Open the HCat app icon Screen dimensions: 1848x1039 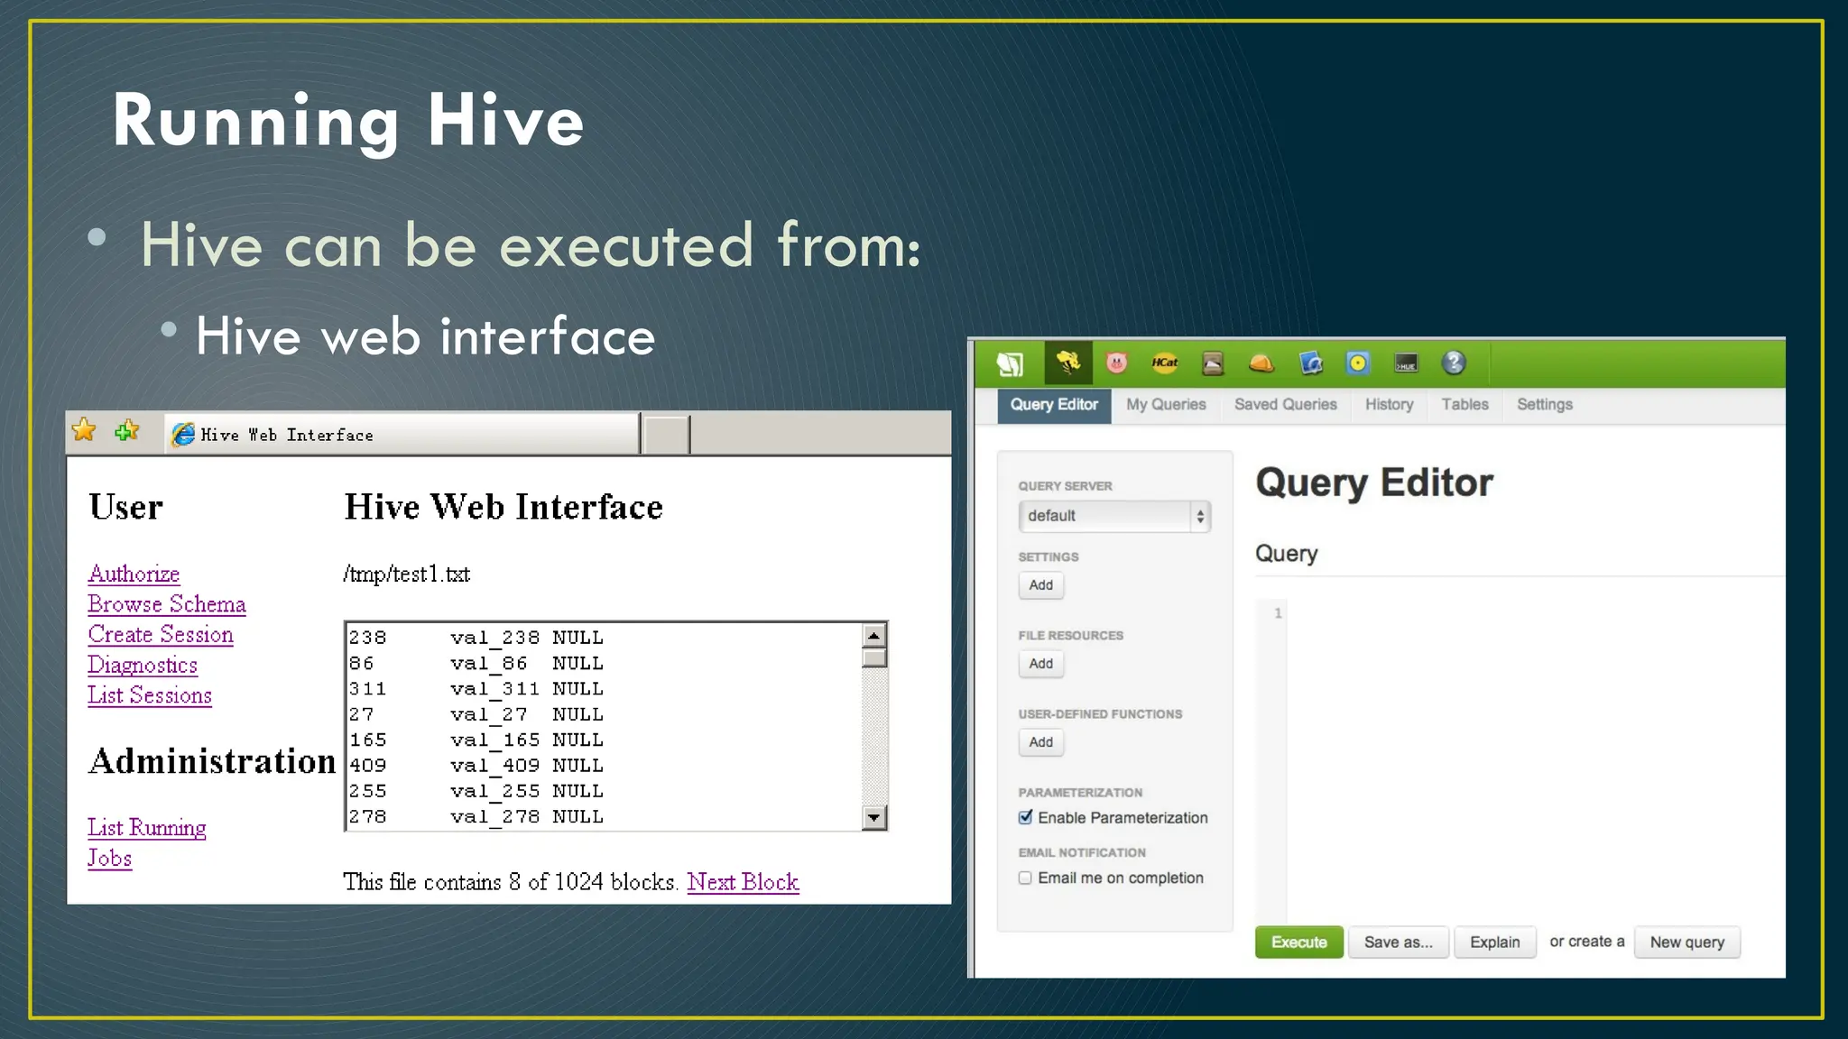tap(1165, 363)
